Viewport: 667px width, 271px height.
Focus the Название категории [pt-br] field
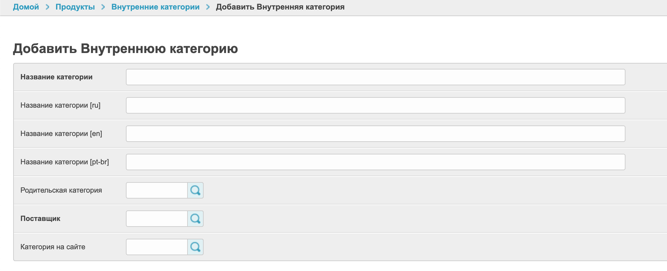point(375,162)
